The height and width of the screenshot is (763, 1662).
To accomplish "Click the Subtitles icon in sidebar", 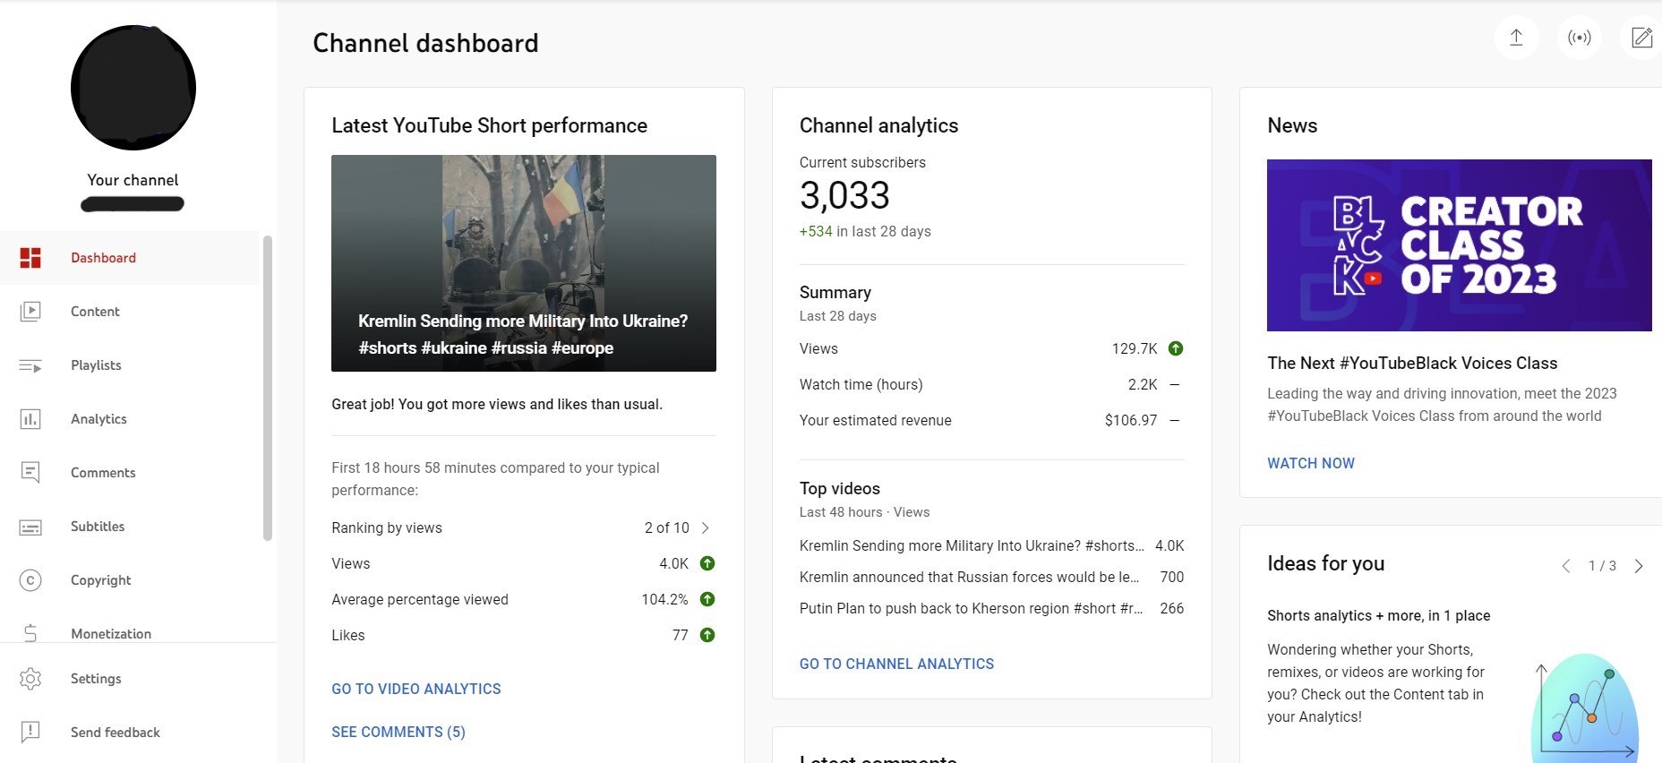I will click(30, 527).
